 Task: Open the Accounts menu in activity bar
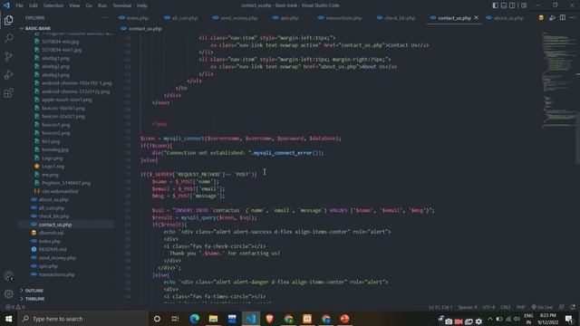(9, 275)
